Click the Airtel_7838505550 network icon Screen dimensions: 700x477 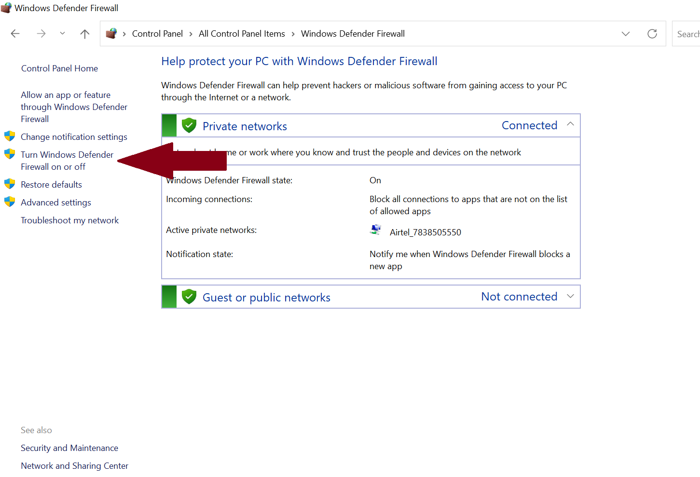(375, 230)
